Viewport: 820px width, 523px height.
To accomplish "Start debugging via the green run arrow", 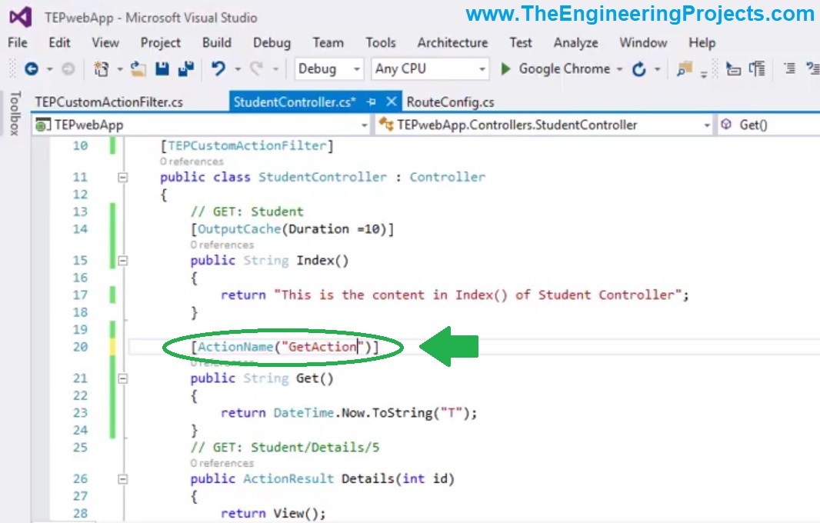I will pyautogui.click(x=505, y=69).
